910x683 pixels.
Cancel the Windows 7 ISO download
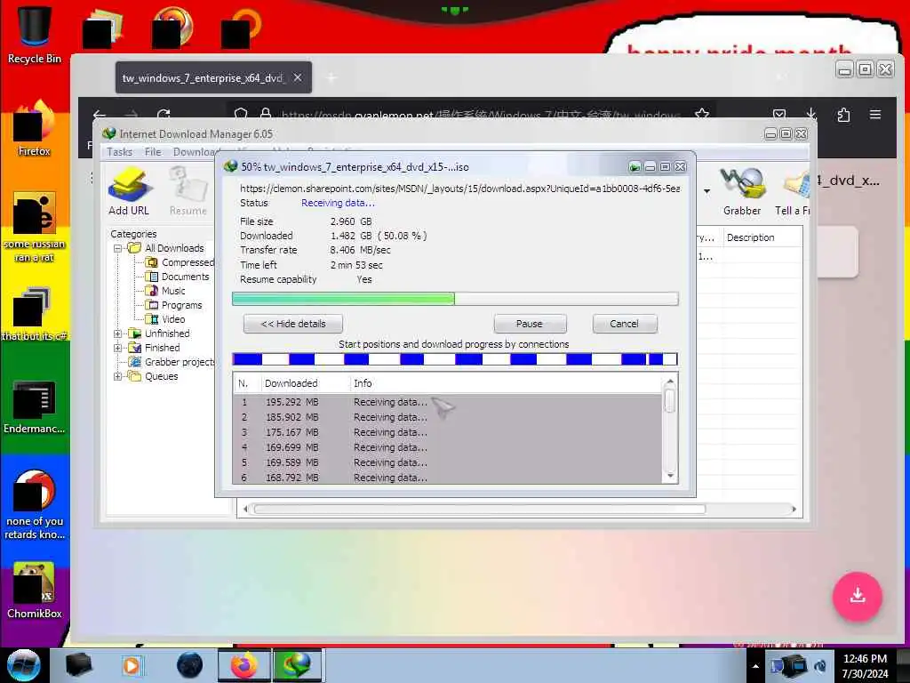tap(625, 324)
